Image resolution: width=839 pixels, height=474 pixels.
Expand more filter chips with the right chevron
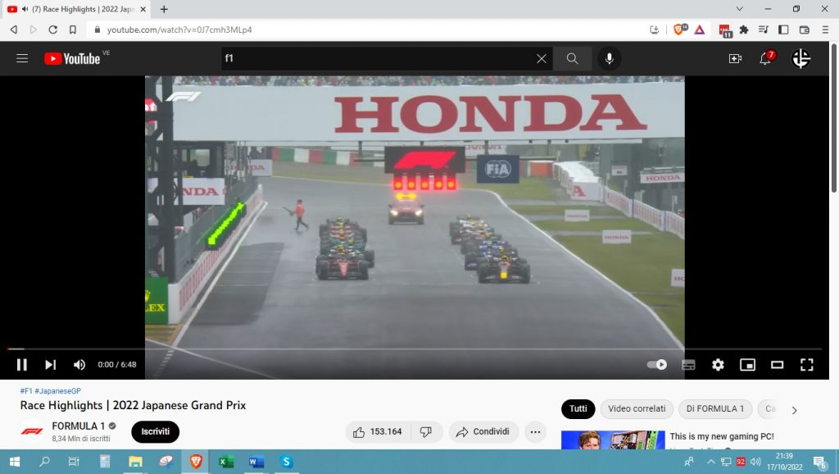click(793, 409)
